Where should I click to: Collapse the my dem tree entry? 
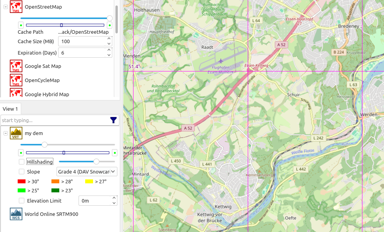pyautogui.click(x=5, y=133)
